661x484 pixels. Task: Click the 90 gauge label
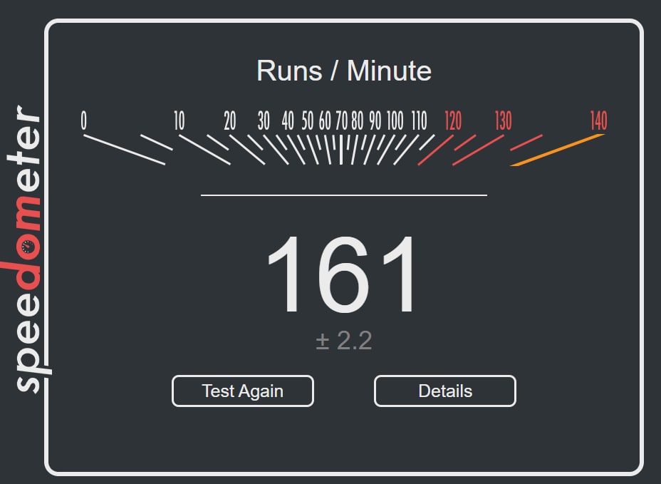(x=375, y=120)
